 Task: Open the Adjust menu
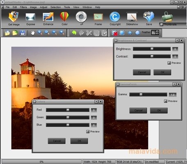coord(43,7)
